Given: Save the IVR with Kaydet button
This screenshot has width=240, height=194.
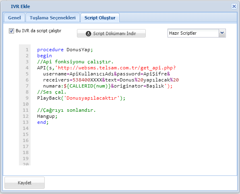Looking at the screenshot, I should [x=25, y=183].
